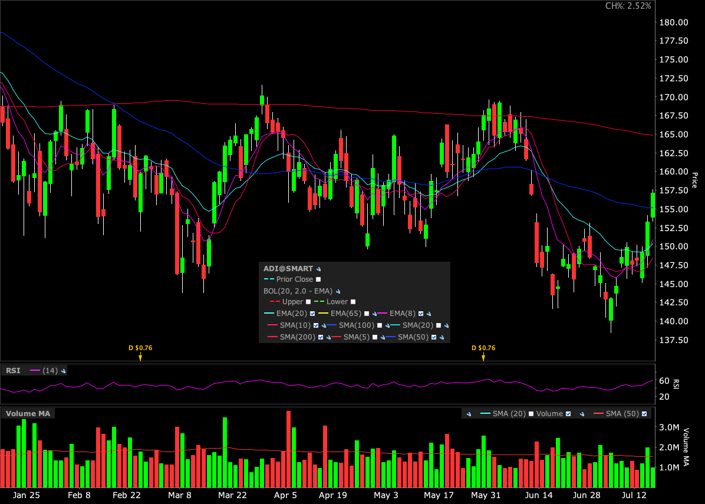Open the BOL(20, 2.0 - EMA) wrench settings
705x504 pixels.
point(338,291)
